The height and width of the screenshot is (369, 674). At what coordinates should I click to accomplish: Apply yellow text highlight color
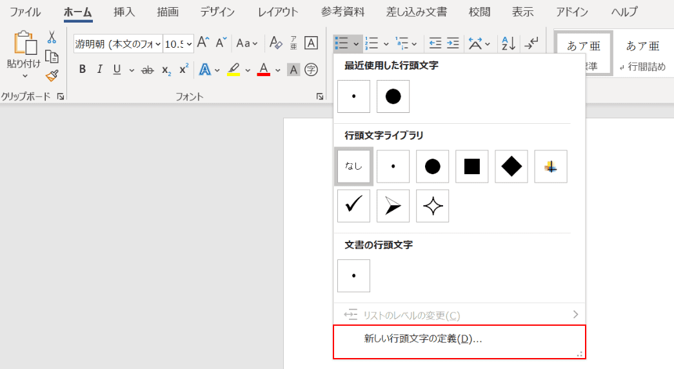pyautogui.click(x=233, y=69)
